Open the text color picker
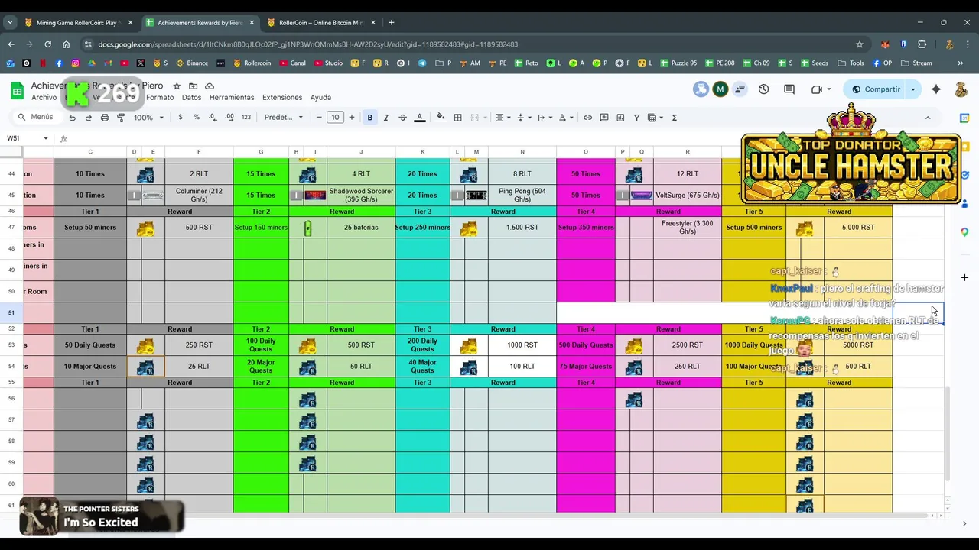Viewport: 979px width, 550px height. pyautogui.click(x=419, y=118)
